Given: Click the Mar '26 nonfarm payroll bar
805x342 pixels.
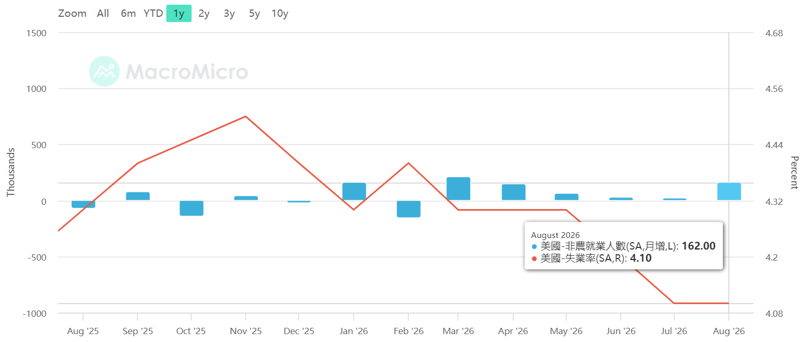Looking at the screenshot, I should pyautogui.click(x=458, y=189).
